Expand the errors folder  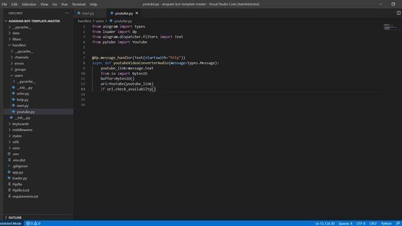(19, 63)
